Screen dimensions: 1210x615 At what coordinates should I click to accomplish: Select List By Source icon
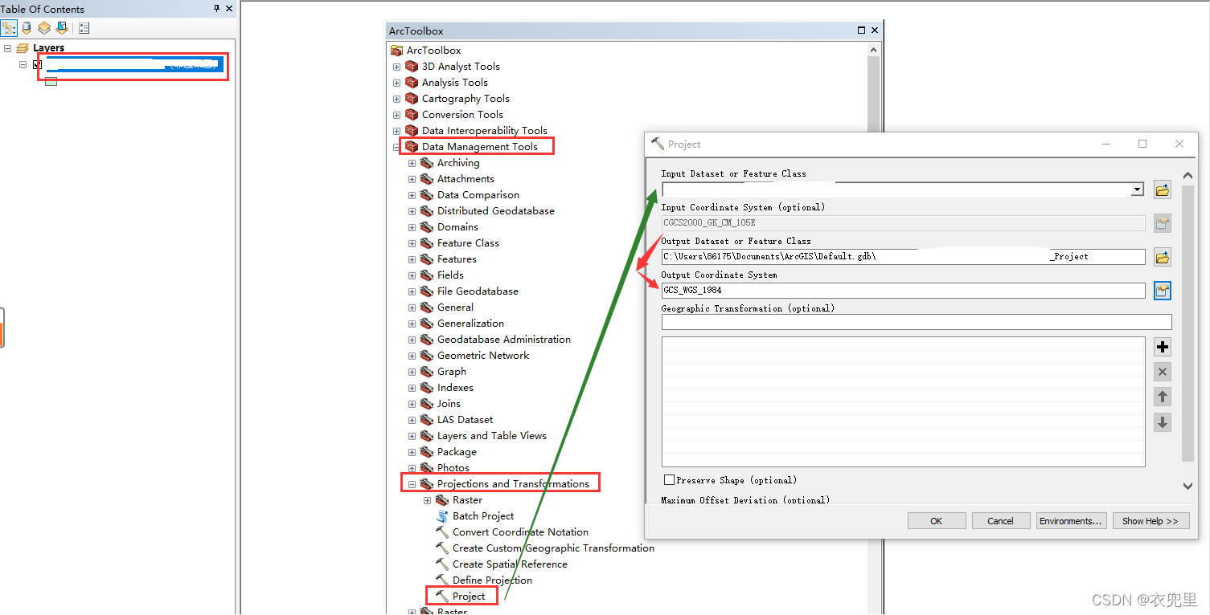coord(27,28)
